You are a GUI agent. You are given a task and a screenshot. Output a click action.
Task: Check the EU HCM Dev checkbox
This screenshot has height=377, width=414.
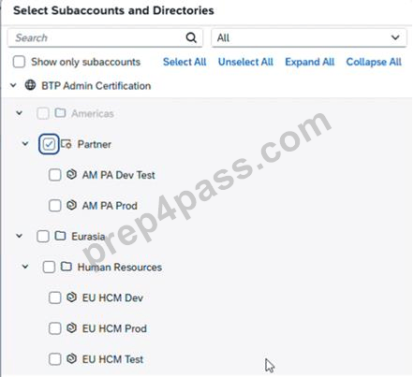(55, 297)
